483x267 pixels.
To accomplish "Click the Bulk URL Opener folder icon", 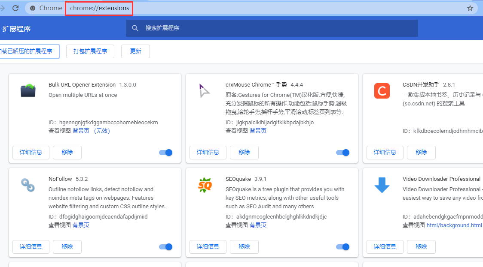I will click(x=28, y=90).
